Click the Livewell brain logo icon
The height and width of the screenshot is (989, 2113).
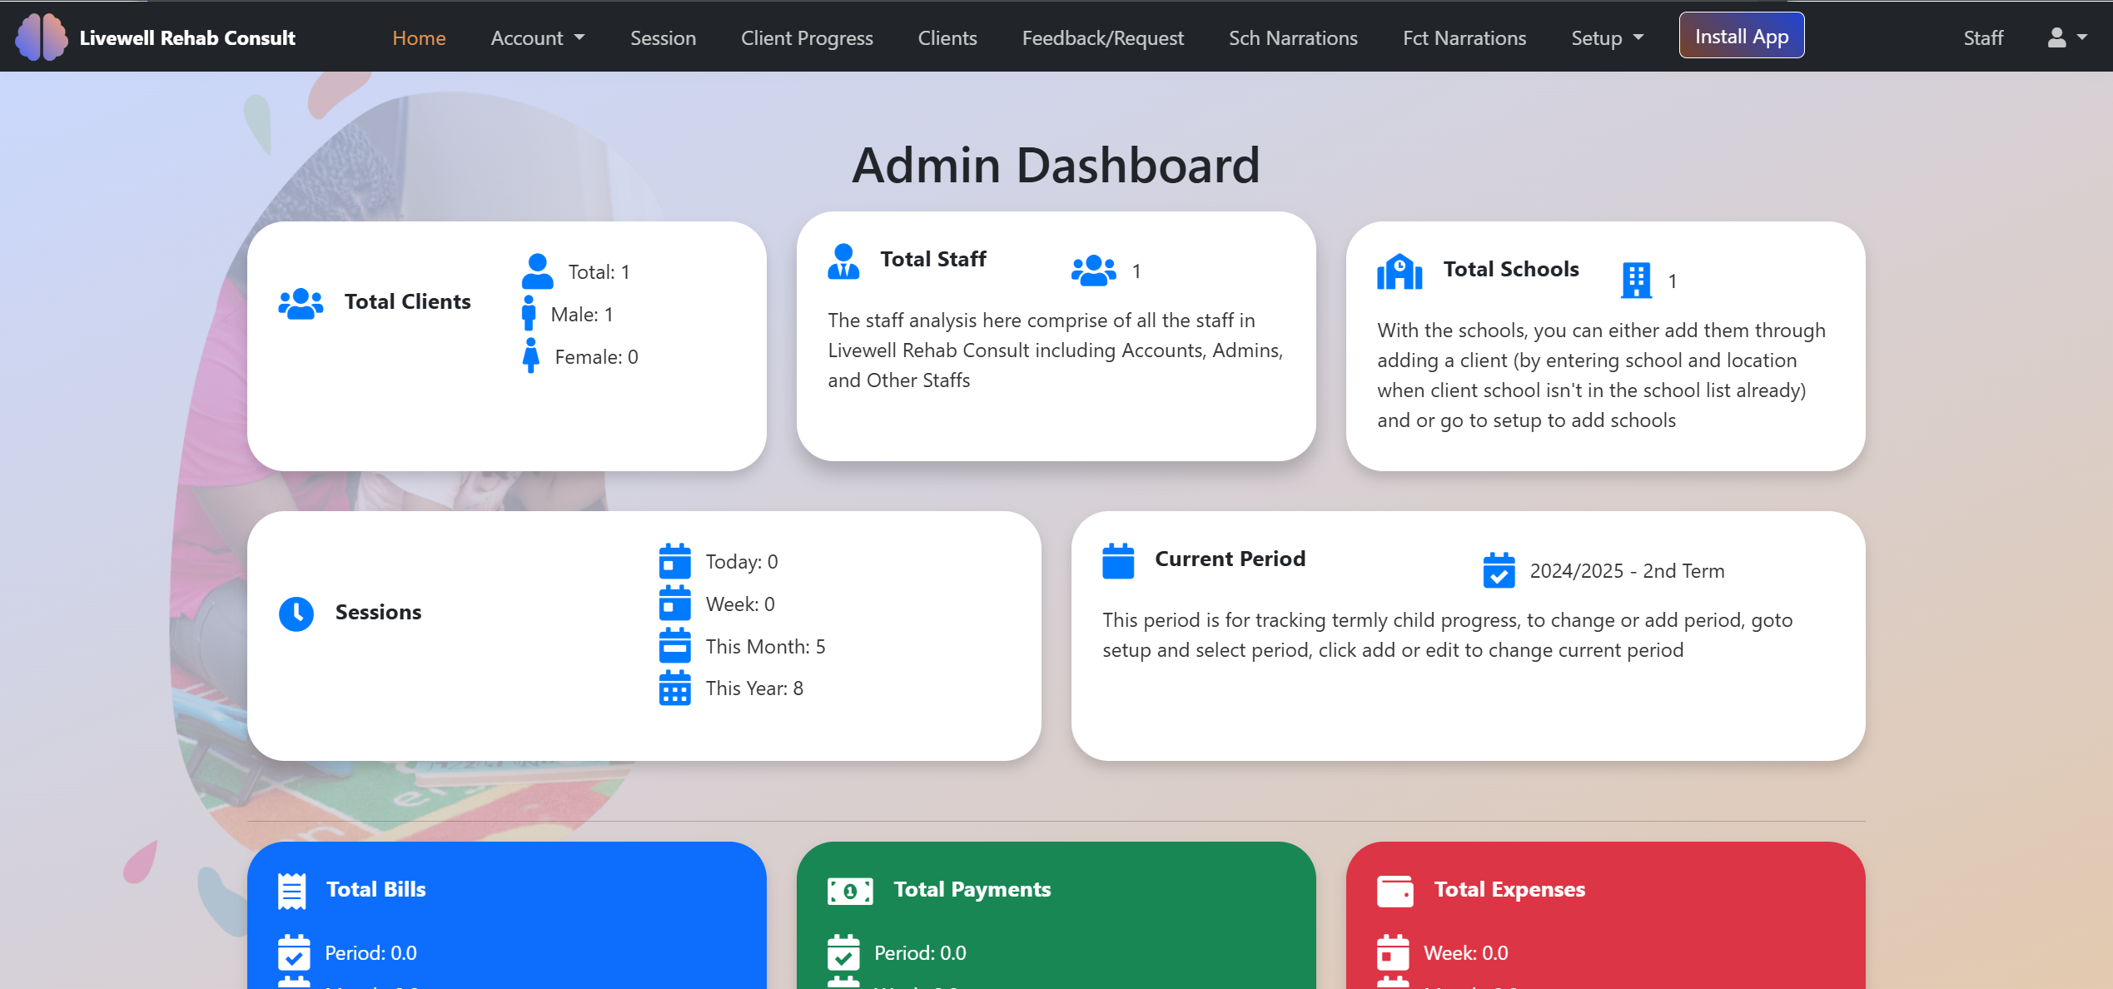[x=41, y=37]
